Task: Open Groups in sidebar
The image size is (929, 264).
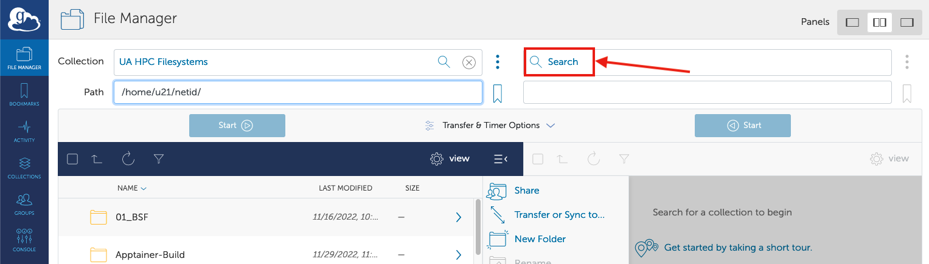Action: tap(24, 204)
